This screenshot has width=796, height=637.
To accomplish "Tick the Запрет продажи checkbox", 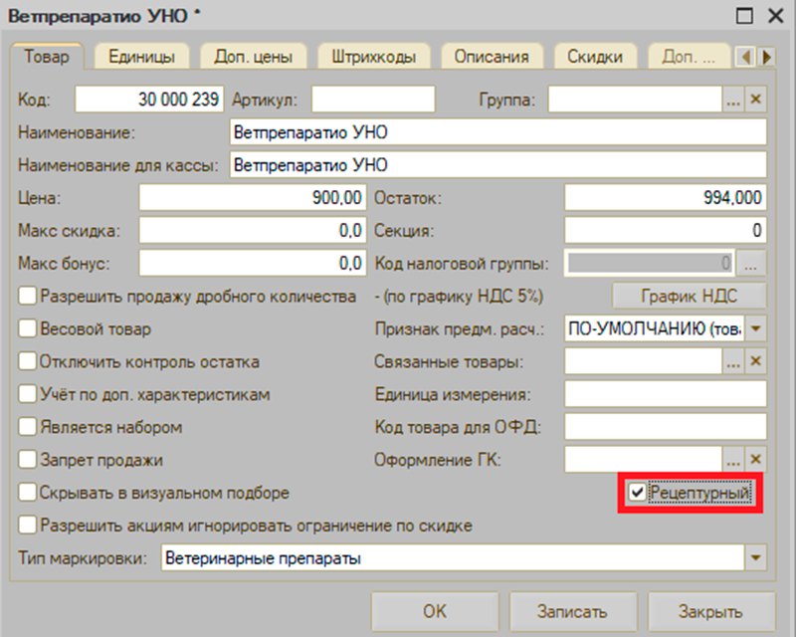I will point(28,460).
